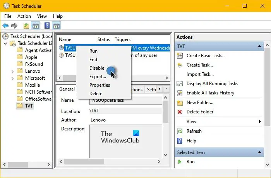
Task: Click the Enable All Tasks History icon
Action: (x=180, y=93)
